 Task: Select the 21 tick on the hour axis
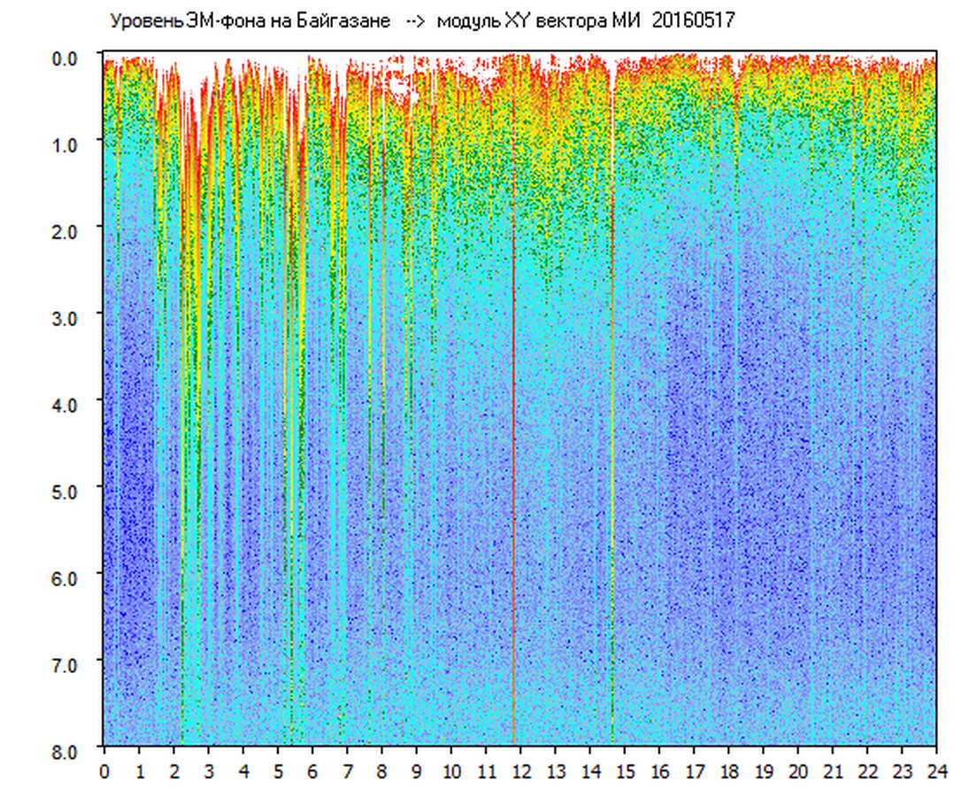833,771
